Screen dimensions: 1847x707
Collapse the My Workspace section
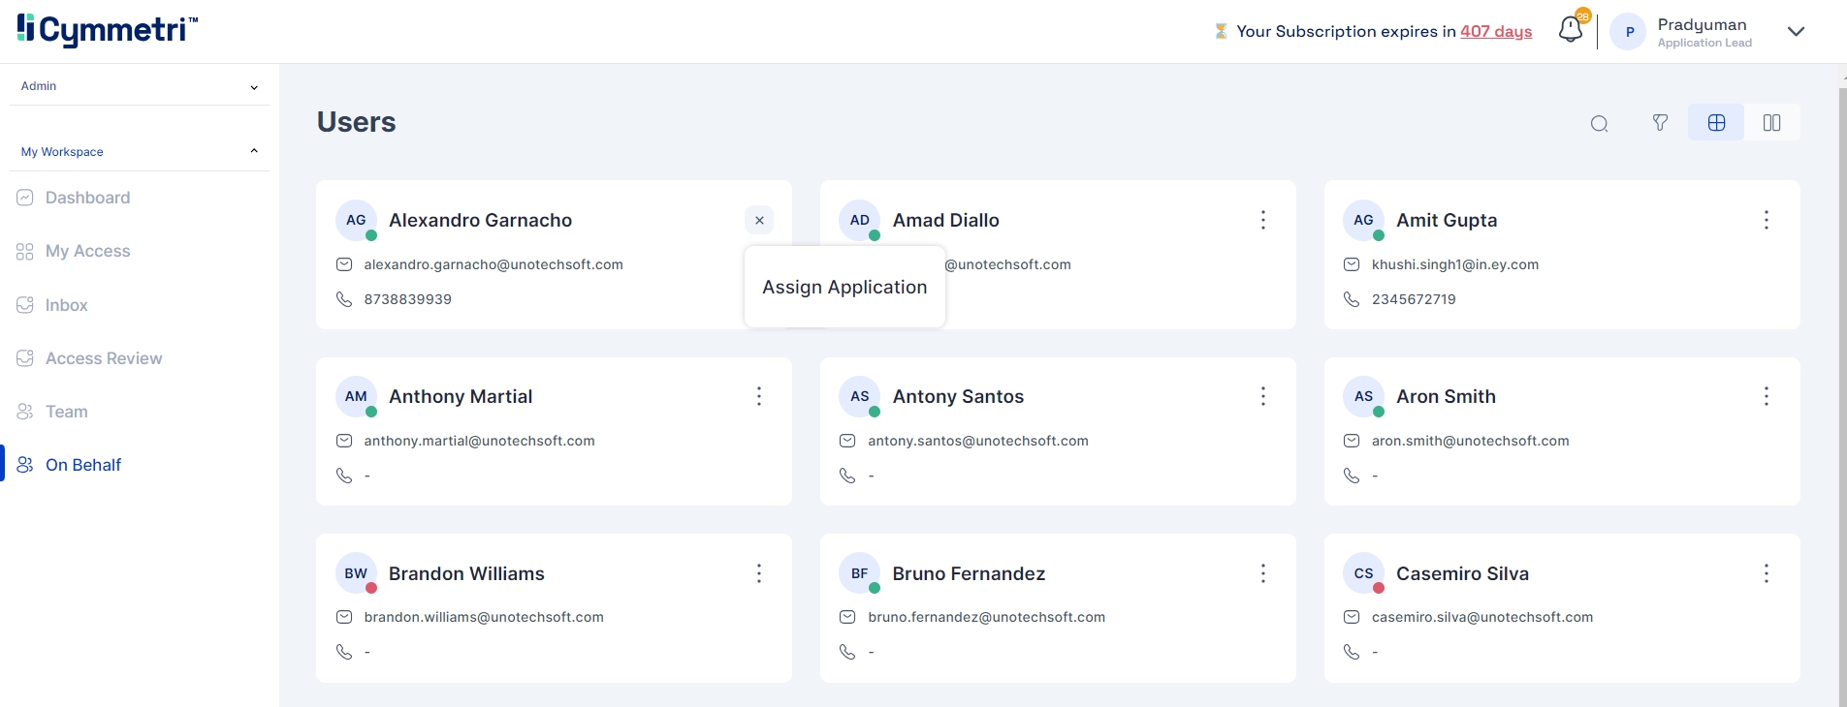click(254, 151)
